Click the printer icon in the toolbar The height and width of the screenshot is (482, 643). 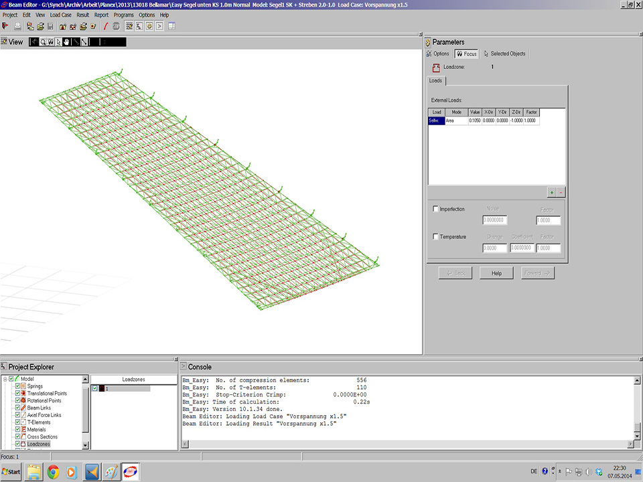(x=17, y=26)
